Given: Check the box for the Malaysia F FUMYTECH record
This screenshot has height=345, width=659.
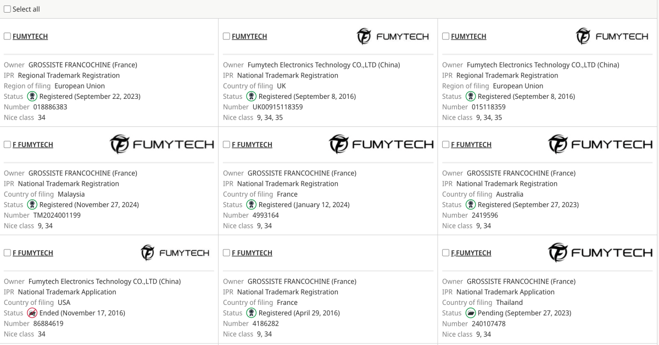Looking at the screenshot, I should point(7,144).
